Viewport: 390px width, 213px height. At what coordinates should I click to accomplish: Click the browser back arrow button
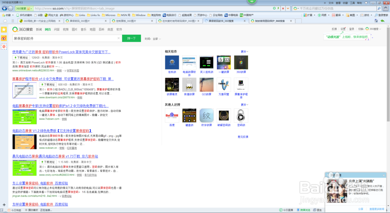(x=4, y=8)
